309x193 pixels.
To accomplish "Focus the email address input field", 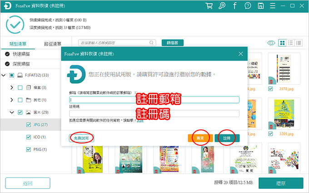I will click(154, 100).
